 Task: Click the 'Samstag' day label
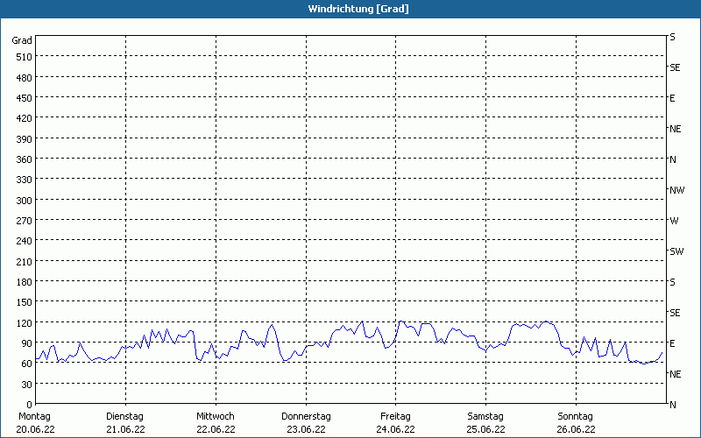coord(485,417)
